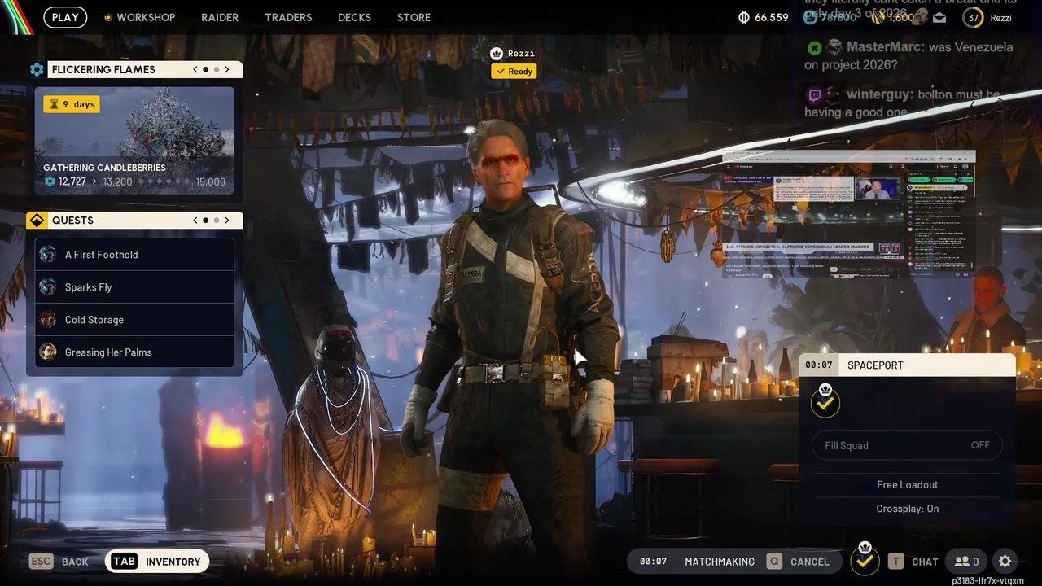Open the DECKS tab
Screen dimensions: 1042x586
(x=354, y=17)
